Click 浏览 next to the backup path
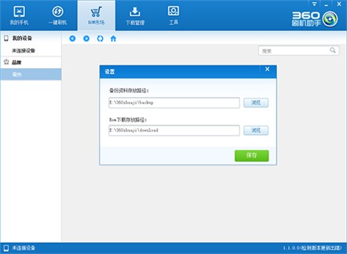Viewport: 347px width, 254px height. point(256,103)
